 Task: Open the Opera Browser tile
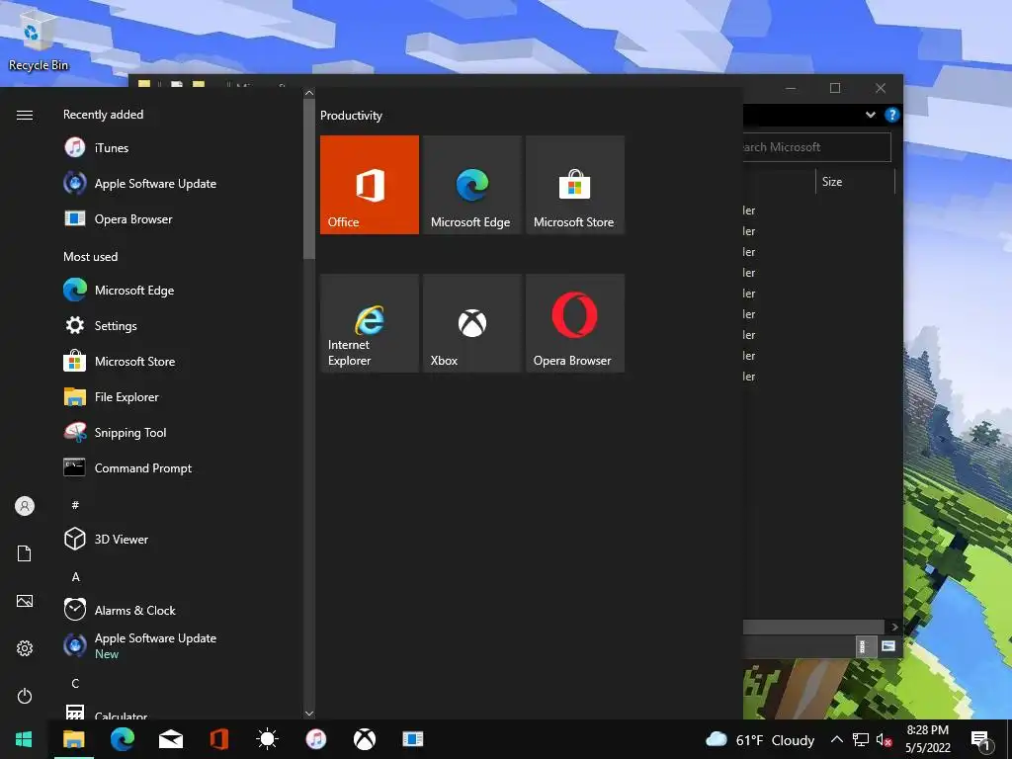pyautogui.click(x=575, y=323)
